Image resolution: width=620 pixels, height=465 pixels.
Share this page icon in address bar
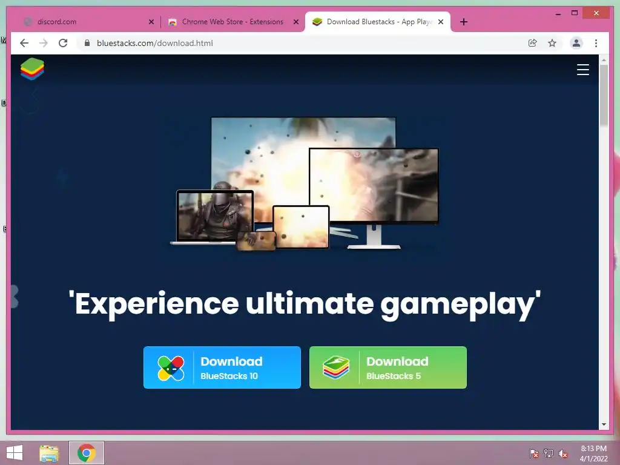pyautogui.click(x=533, y=43)
